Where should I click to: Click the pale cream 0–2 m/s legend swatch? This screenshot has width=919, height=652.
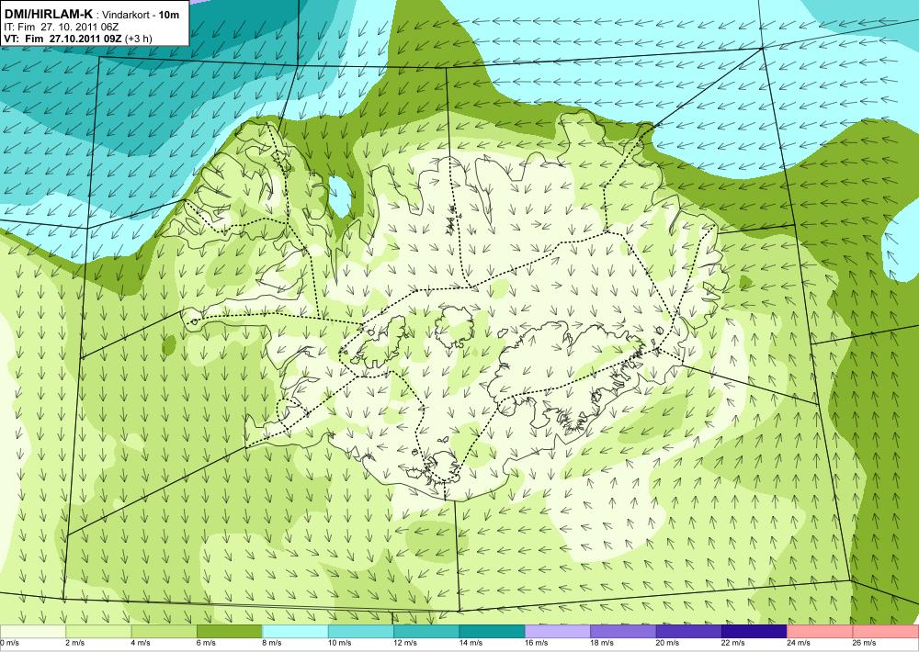click(x=33, y=632)
